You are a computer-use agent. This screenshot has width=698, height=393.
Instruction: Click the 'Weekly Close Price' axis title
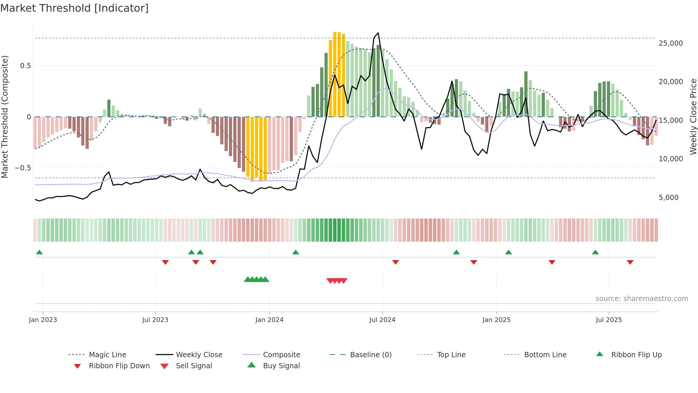coord(693,117)
